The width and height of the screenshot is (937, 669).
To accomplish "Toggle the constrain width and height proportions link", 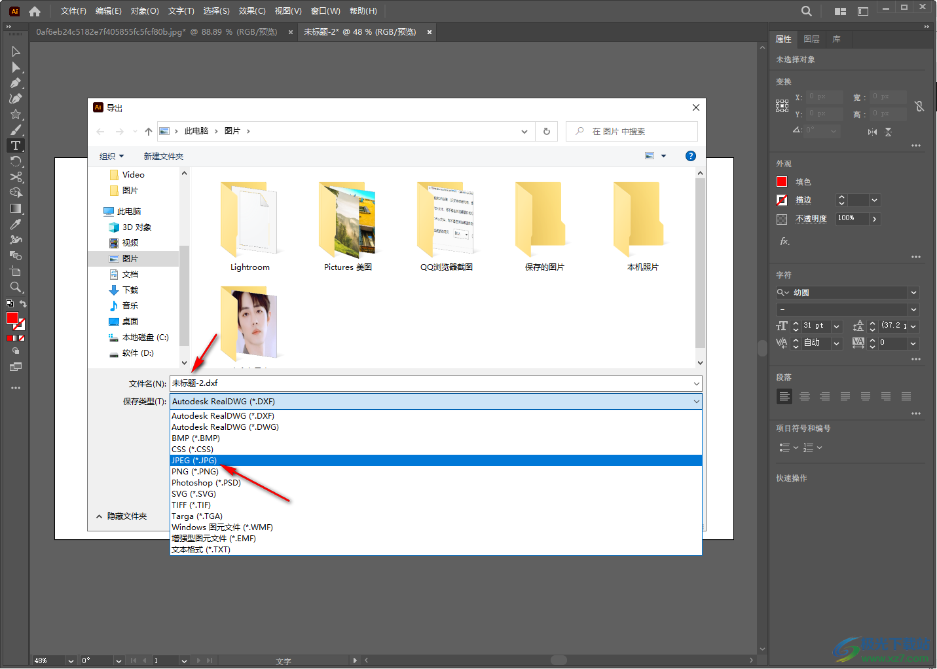I will [919, 106].
